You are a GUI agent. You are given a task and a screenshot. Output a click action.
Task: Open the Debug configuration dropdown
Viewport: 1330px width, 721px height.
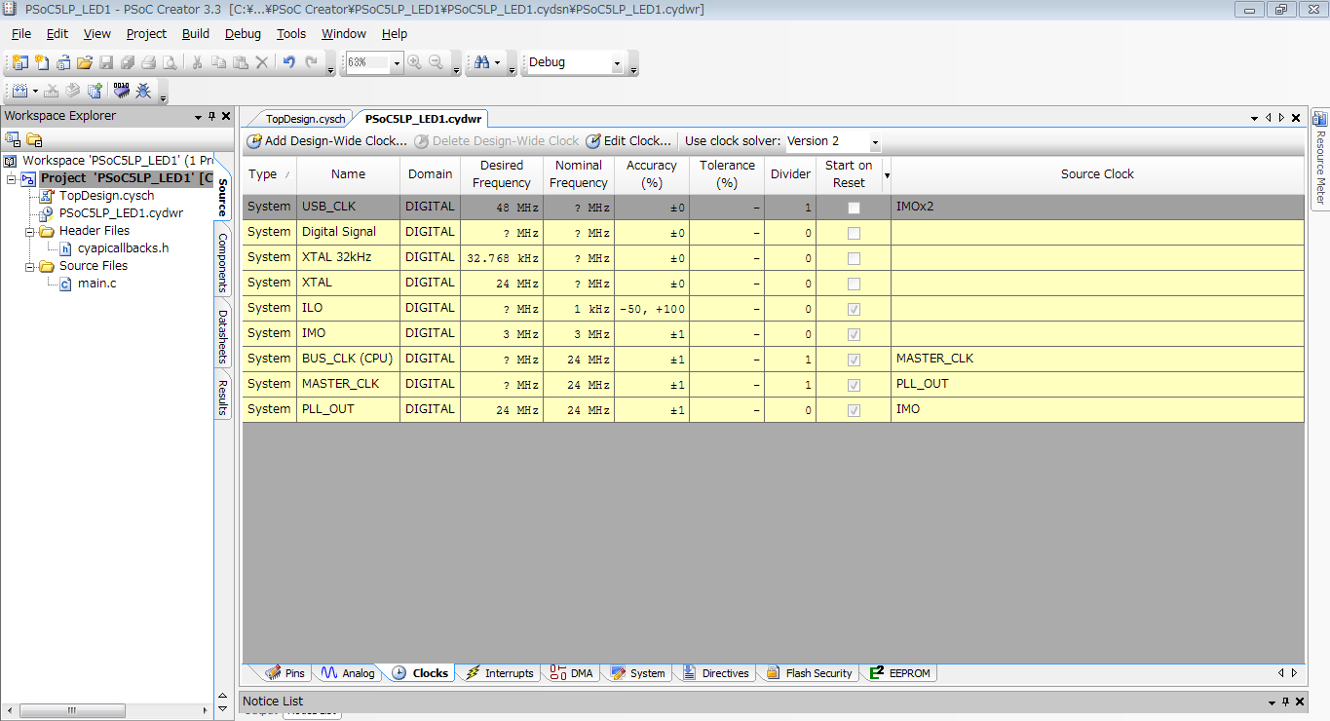tap(617, 62)
